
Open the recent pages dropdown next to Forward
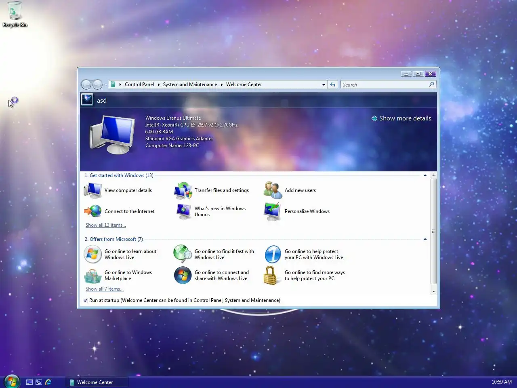click(105, 85)
